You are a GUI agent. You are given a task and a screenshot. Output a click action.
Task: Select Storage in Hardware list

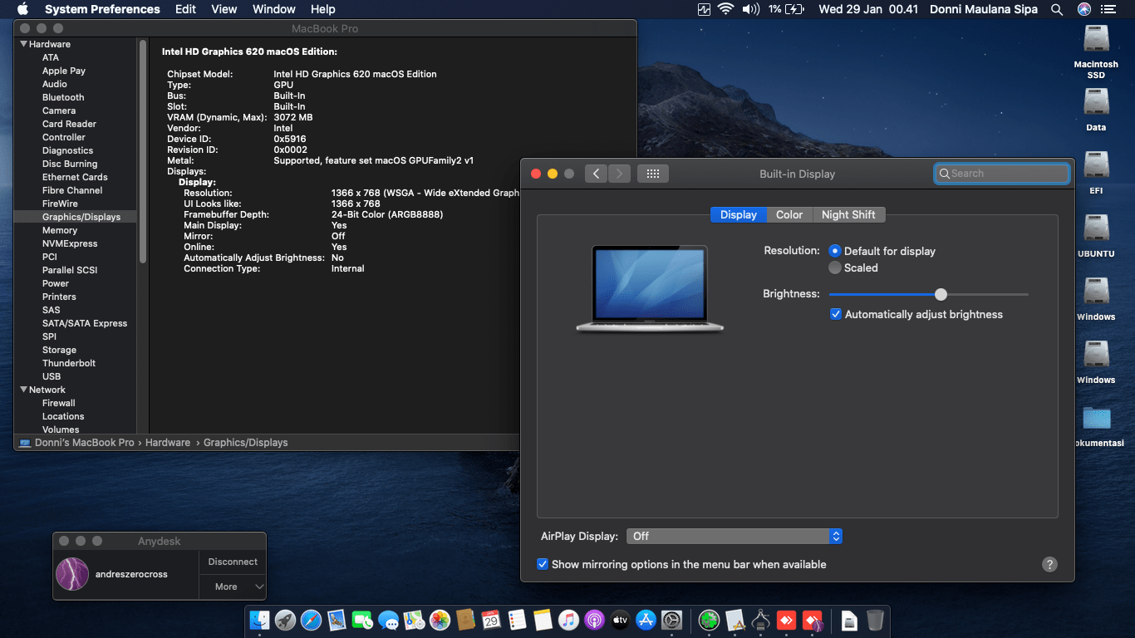click(x=59, y=350)
